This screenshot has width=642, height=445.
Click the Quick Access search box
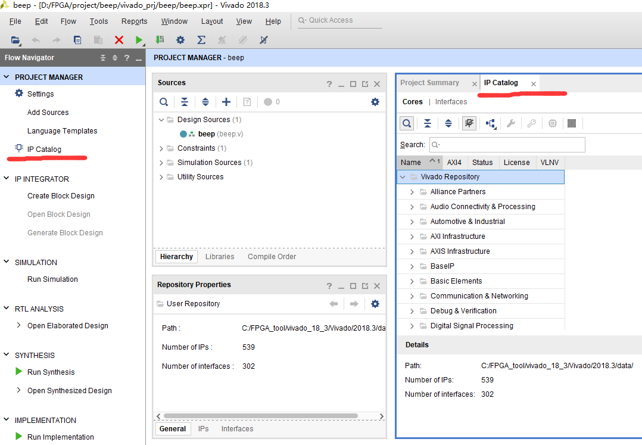point(339,20)
